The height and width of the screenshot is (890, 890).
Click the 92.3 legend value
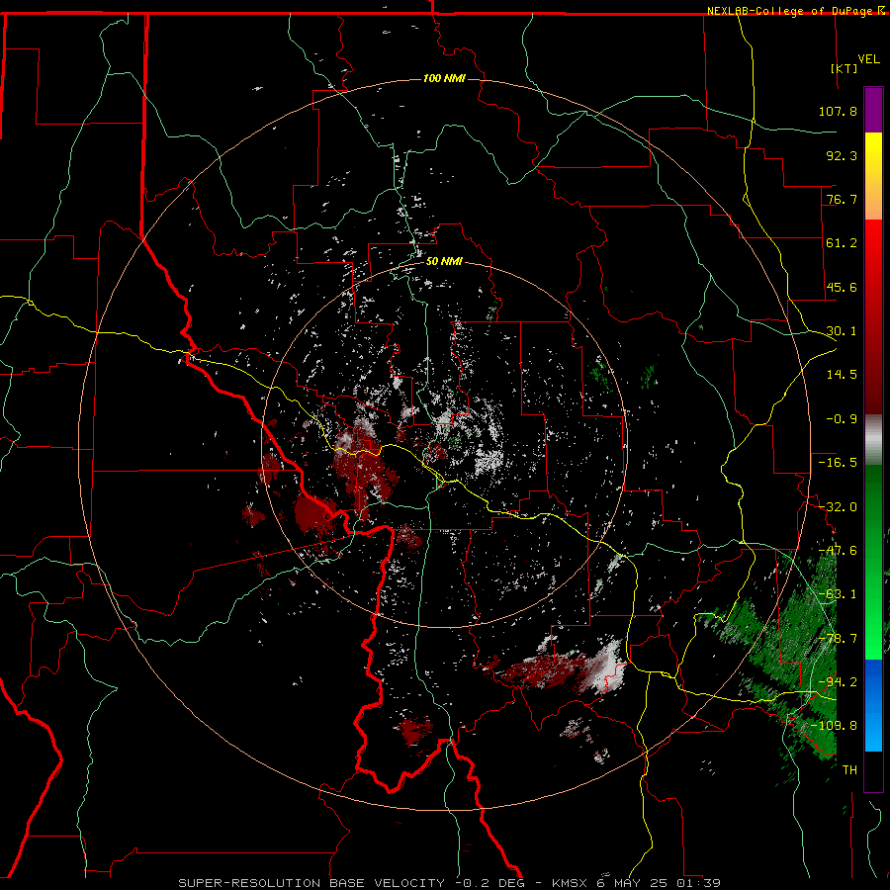(842, 155)
